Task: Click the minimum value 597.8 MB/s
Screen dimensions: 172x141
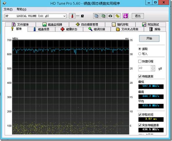Action: 151,87
